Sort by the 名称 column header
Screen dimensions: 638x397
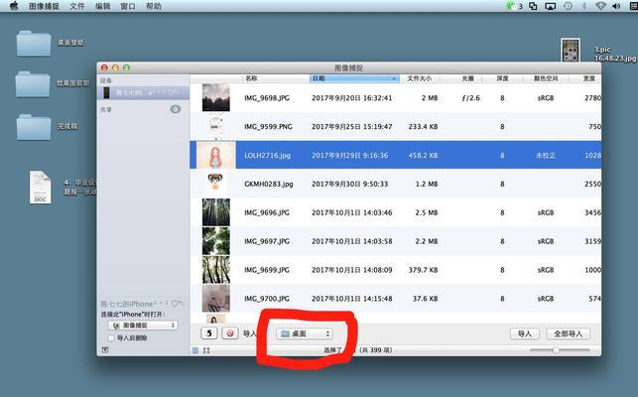(x=251, y=78)
